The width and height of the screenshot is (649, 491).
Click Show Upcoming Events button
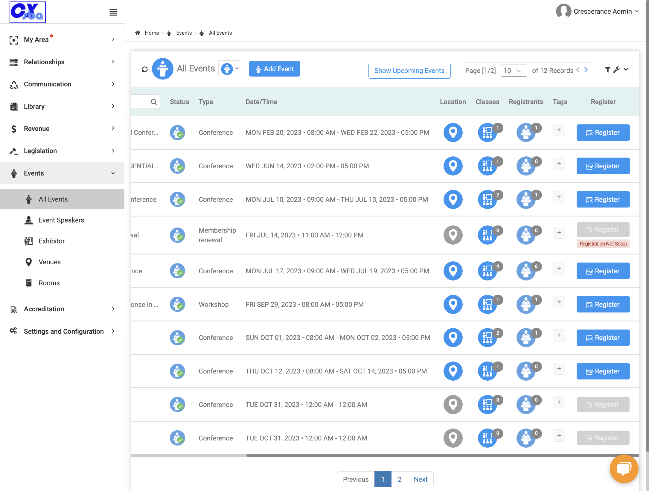[409, 71]
